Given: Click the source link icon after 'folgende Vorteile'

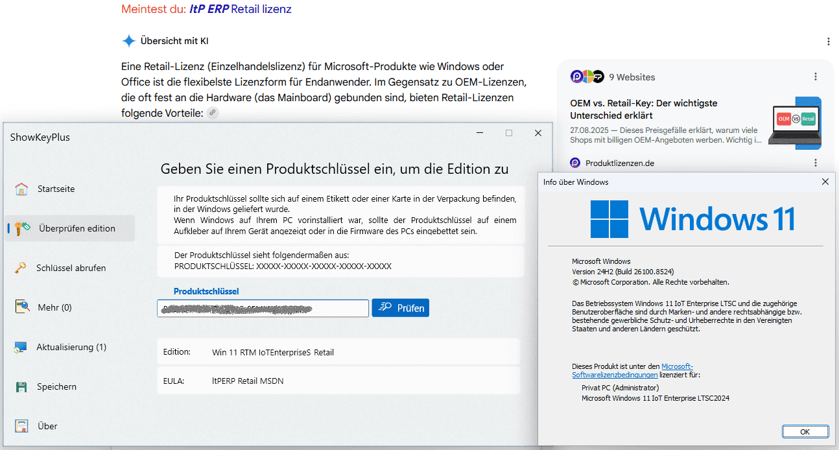Looking at the screenshot, I should point(213,113).
